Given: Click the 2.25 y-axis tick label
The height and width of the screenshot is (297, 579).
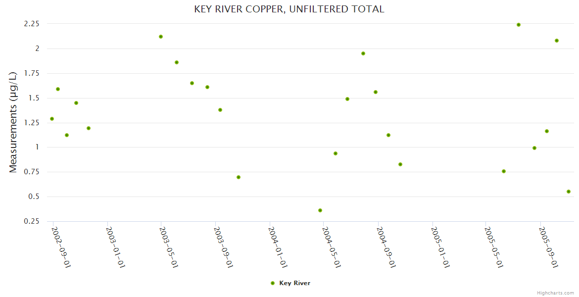Looking at the screenshot, I should click(x=31, y=24).
